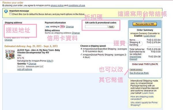Click the VISA card logo icon
This screenshot has height=110, width=173.
[x=47, y=27]
